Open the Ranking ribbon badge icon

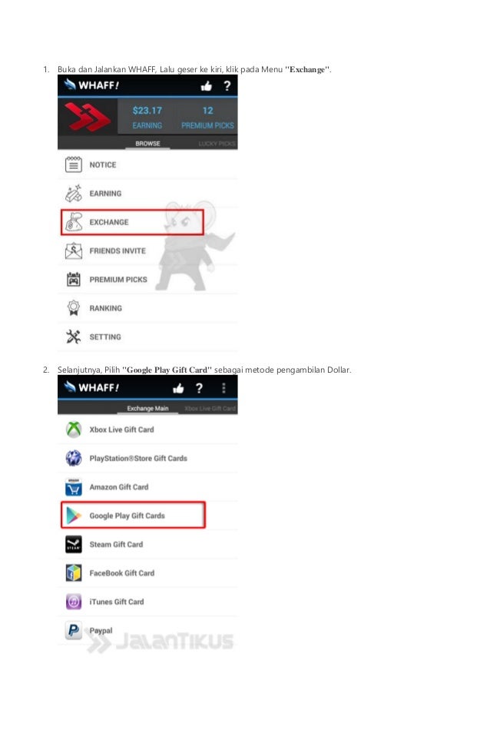click(x=73, y=308)
